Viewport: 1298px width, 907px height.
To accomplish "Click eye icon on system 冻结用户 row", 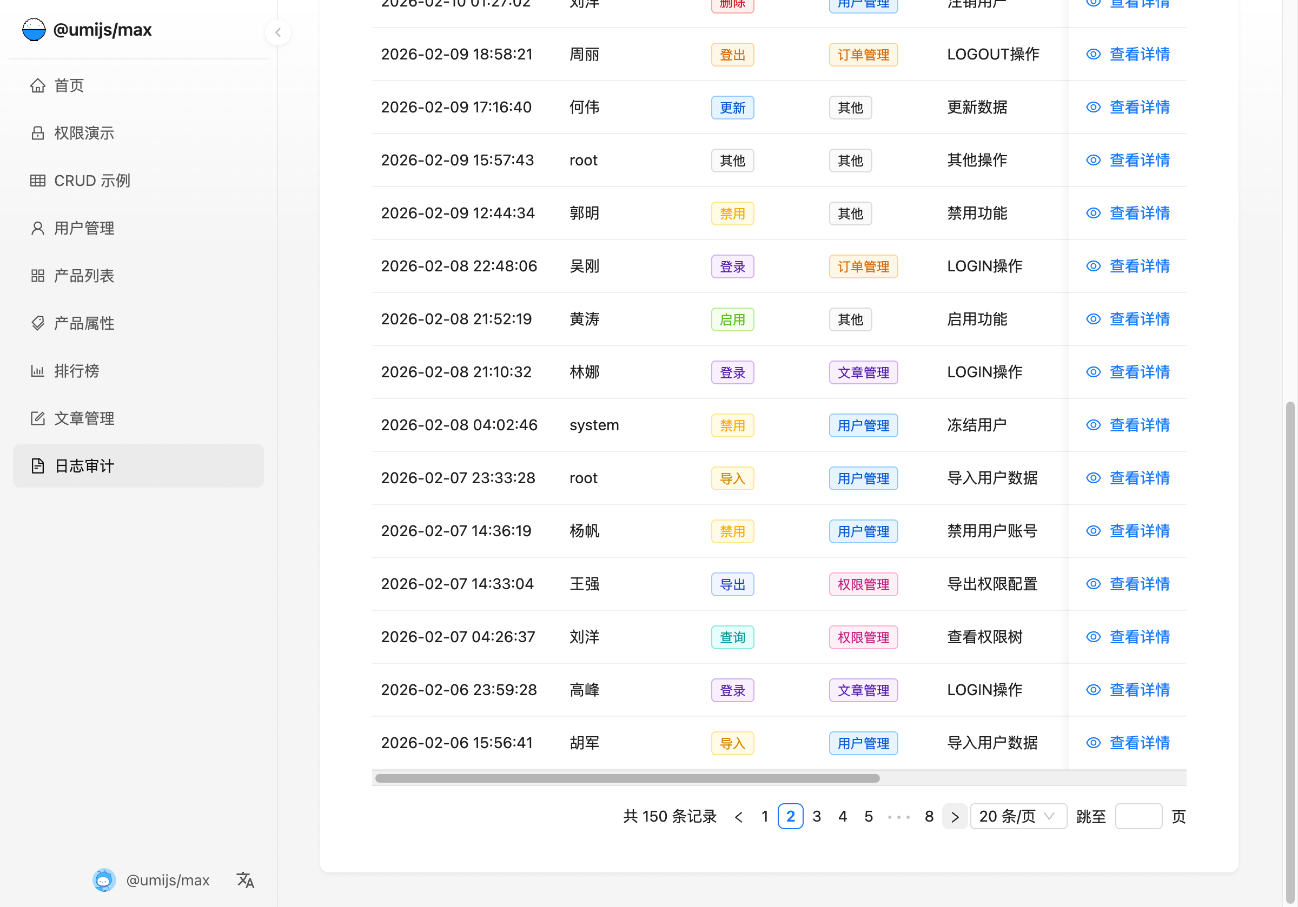I will [x=1094, y=425].
